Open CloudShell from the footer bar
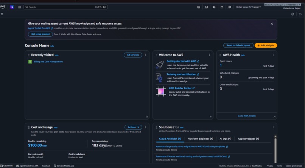This screenshot has width=305, height=168. point(6,166)
